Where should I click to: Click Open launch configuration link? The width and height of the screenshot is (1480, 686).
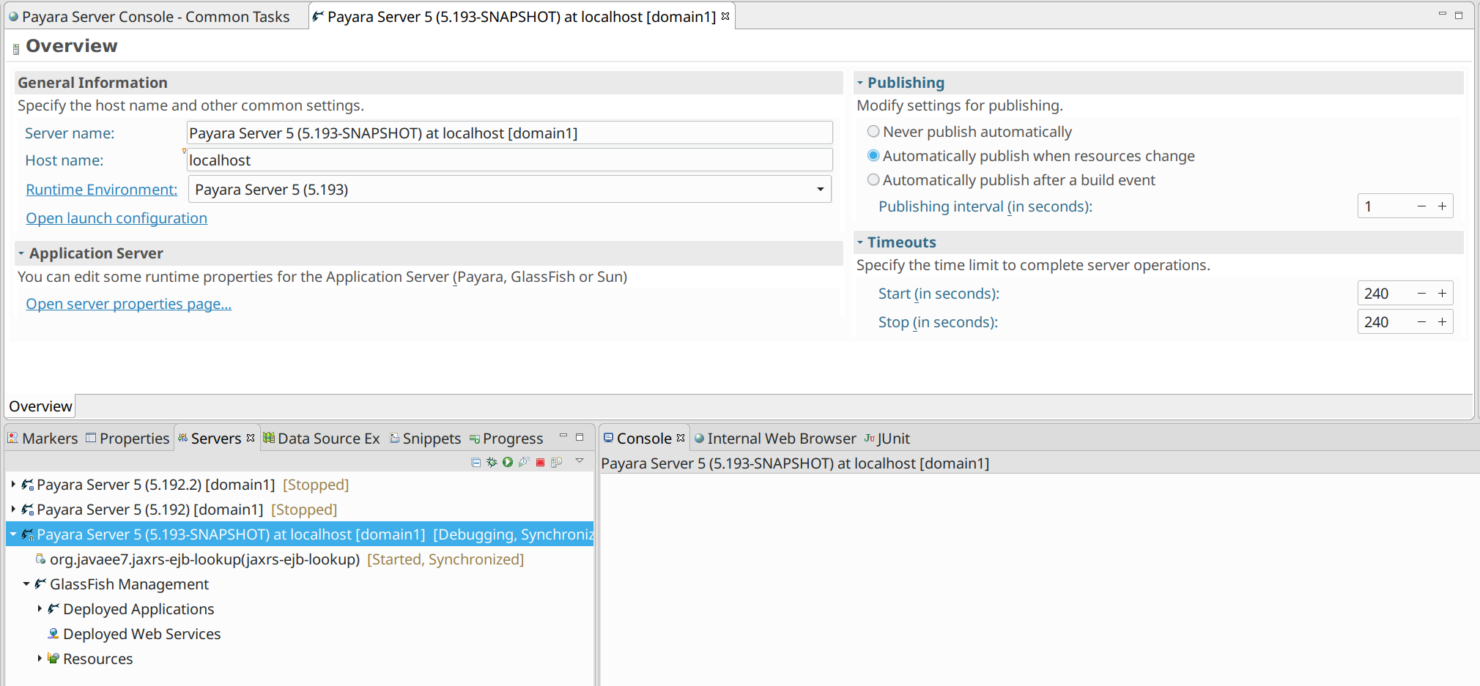116,218
